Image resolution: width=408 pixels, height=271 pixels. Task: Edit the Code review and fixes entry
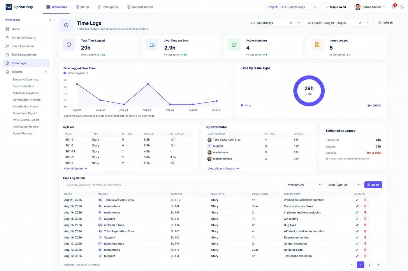tap(357, 206)
